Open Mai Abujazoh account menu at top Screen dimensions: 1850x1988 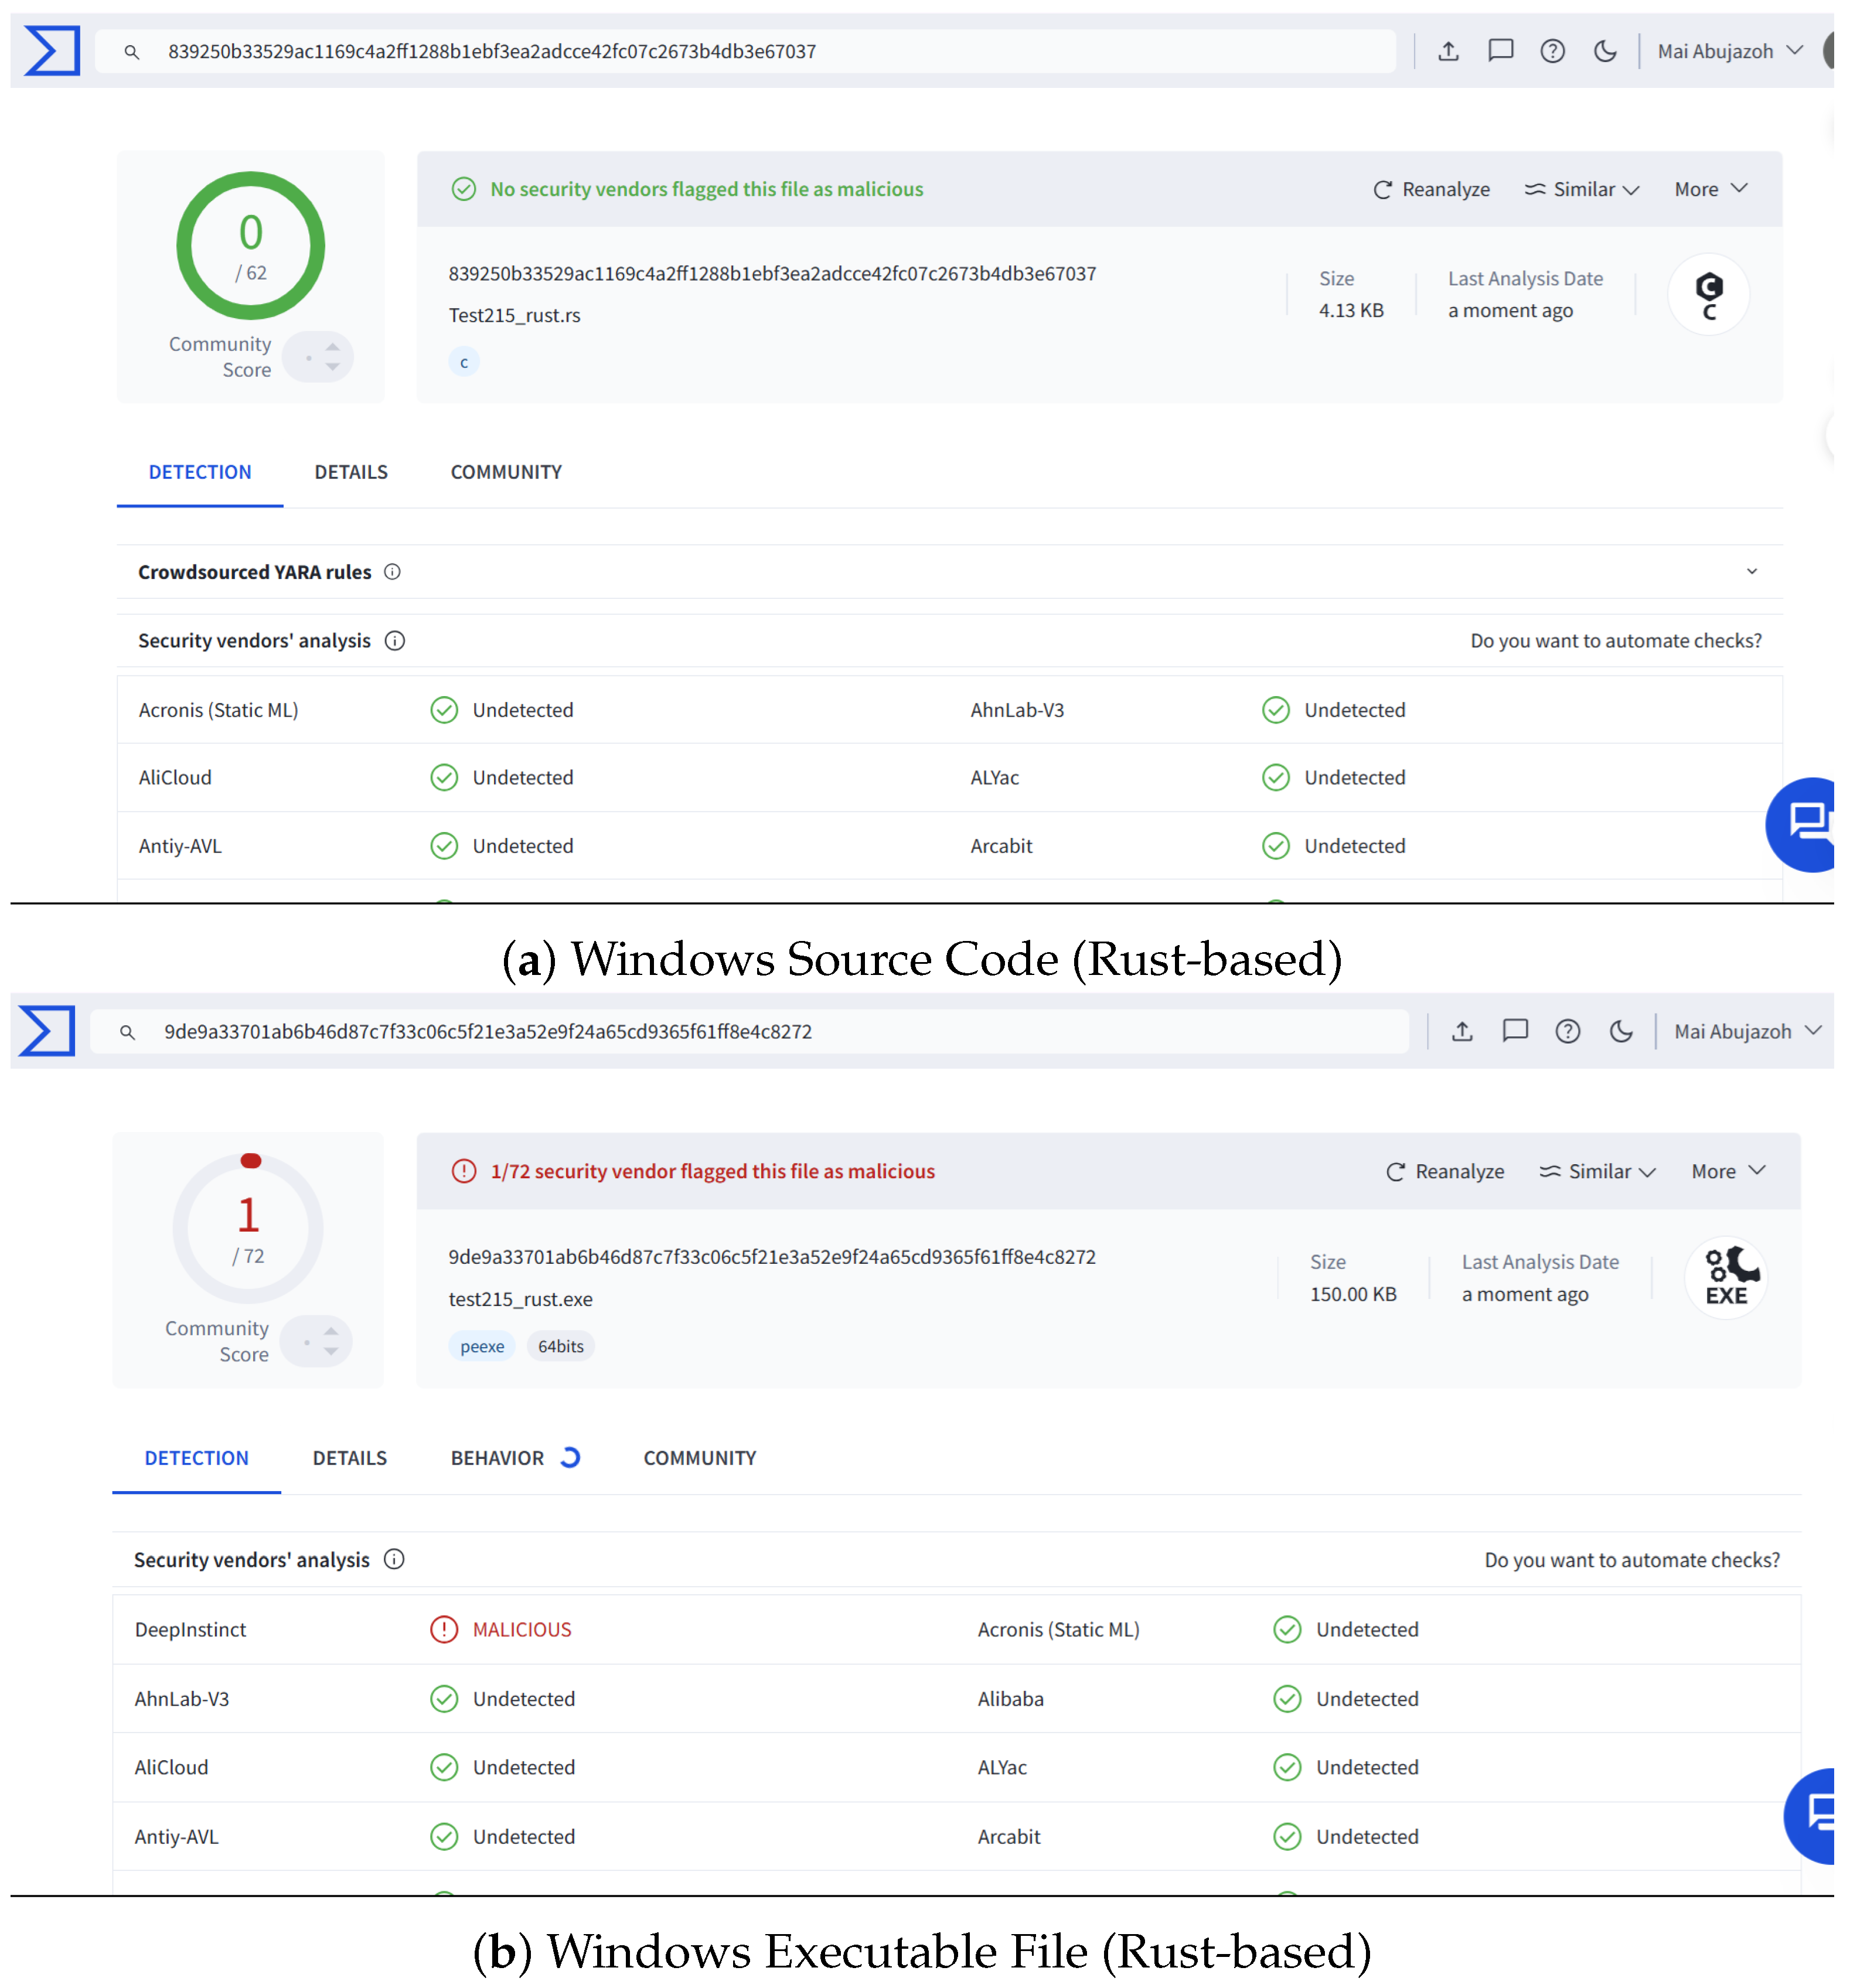click(1729, 51)
